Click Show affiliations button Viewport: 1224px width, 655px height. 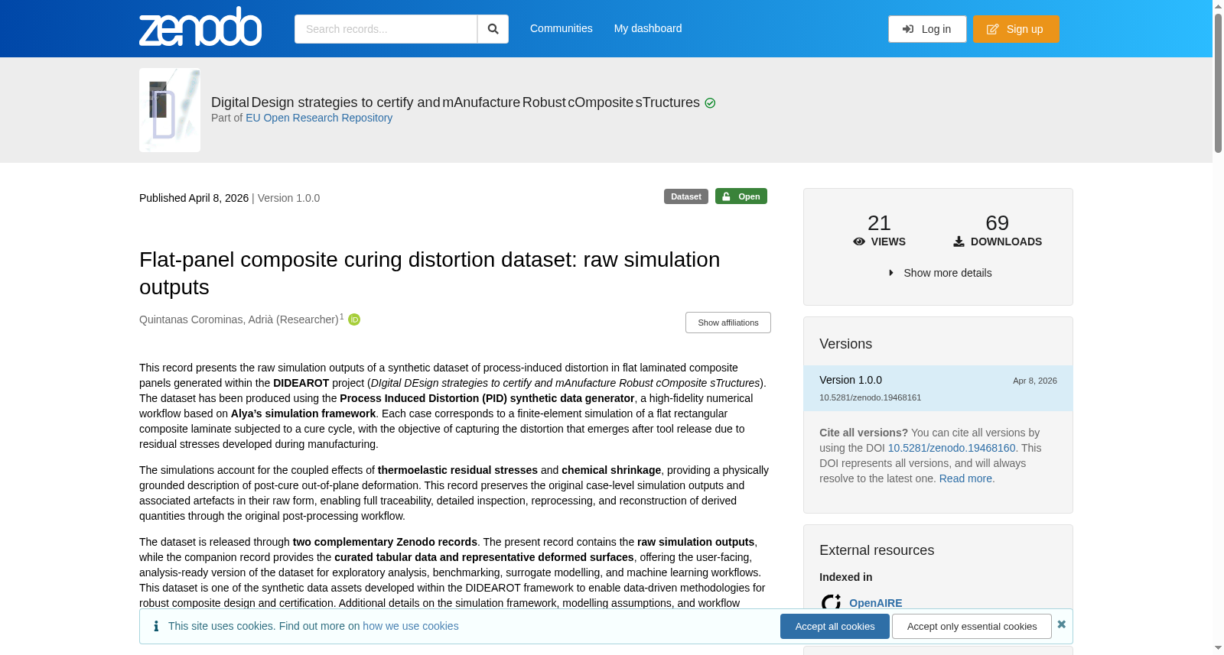pyautogui.click(x=728, y=323)
